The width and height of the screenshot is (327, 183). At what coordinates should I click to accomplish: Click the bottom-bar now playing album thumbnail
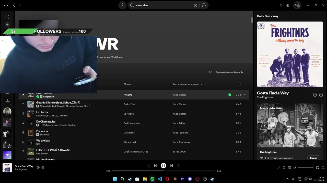[7, 167]
